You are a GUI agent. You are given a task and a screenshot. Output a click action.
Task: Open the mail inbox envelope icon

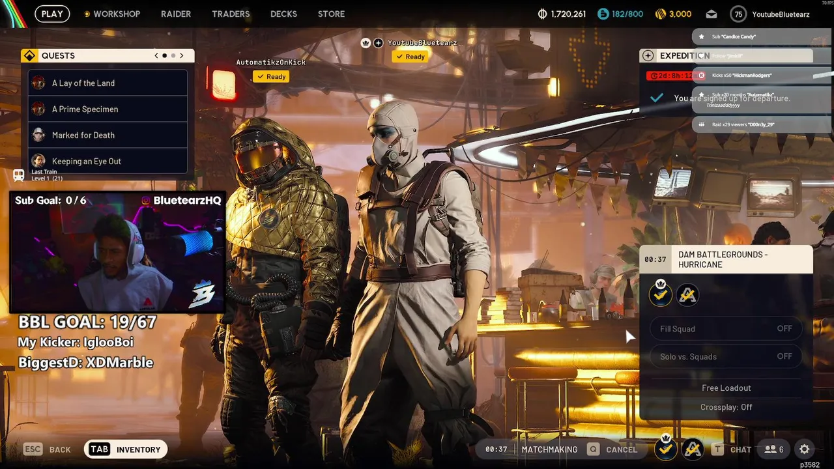click(712, 14)
